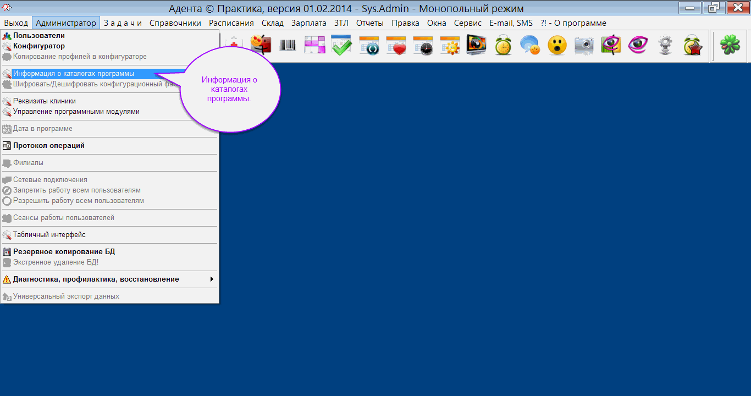Click the green ICQ flower icon

[x=730, y=46]
